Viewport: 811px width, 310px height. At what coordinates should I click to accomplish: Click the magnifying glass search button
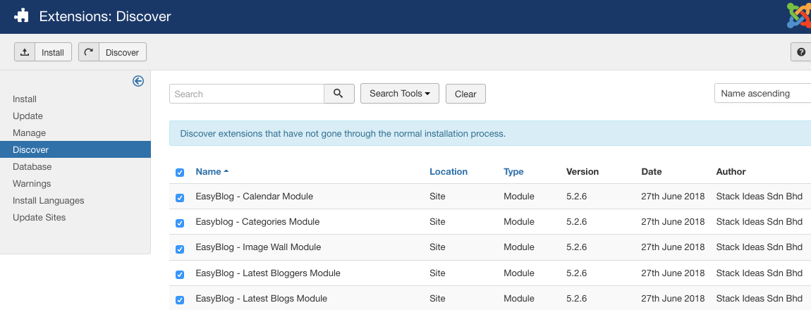pyautogui.click(x=339, y=94)
